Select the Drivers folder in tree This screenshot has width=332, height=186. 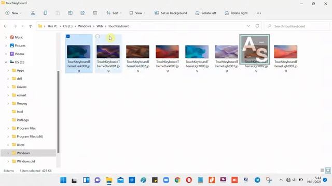coord(22,87)
